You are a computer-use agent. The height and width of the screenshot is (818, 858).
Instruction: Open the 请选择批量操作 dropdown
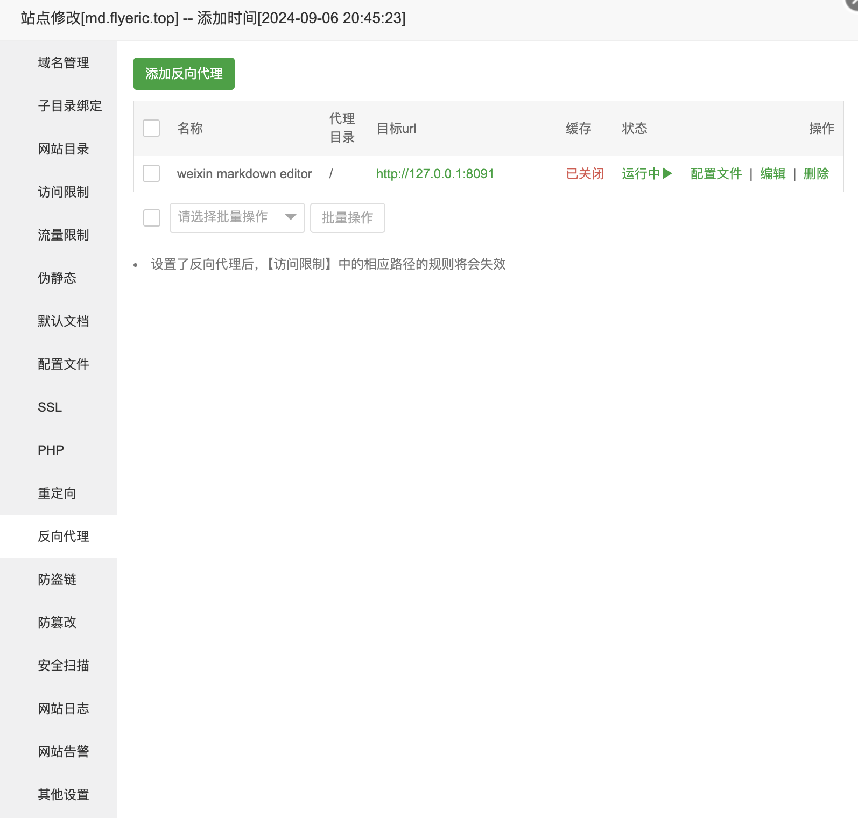(x=237, y=218)
